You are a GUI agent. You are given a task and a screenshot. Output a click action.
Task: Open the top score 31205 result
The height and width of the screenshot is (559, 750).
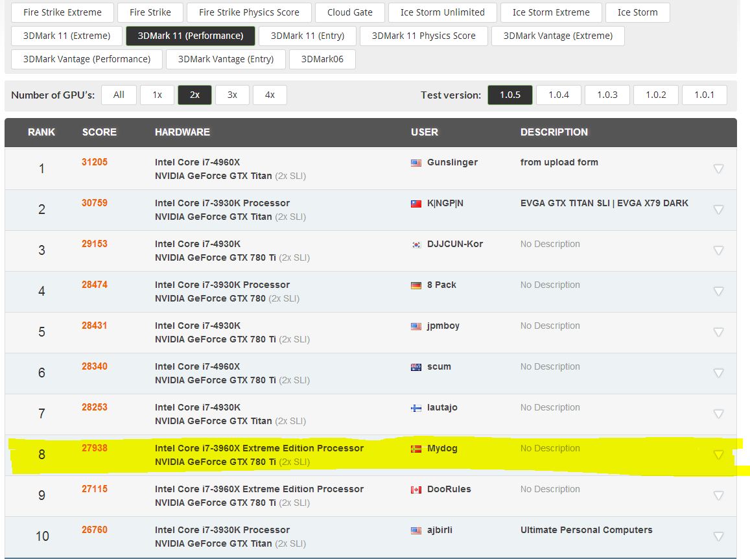[94, 162]
